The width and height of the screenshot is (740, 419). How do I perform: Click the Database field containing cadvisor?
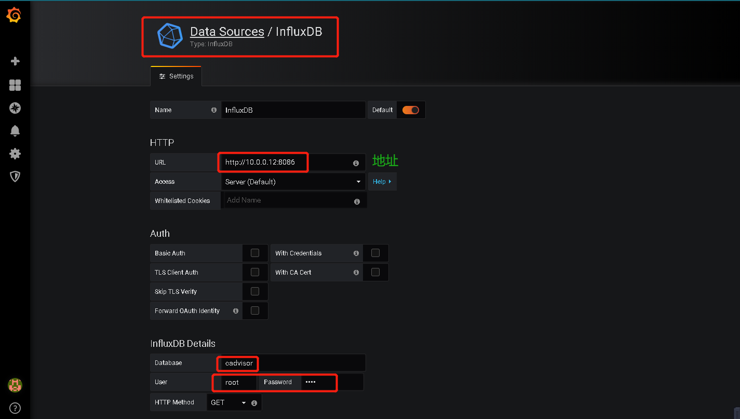click(x=293, y=363)
